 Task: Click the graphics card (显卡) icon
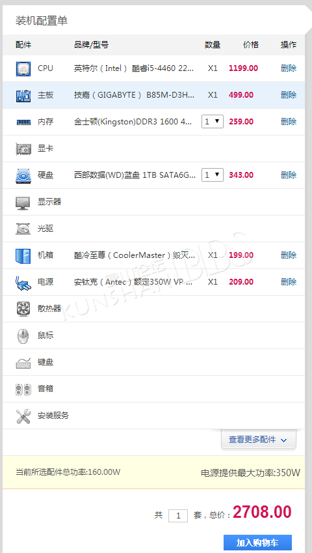[x=23, y=149]
